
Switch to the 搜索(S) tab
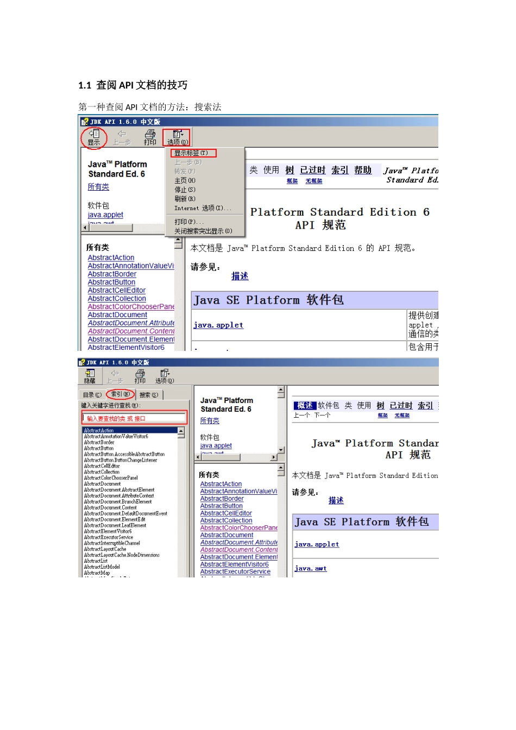pos(148,394)
